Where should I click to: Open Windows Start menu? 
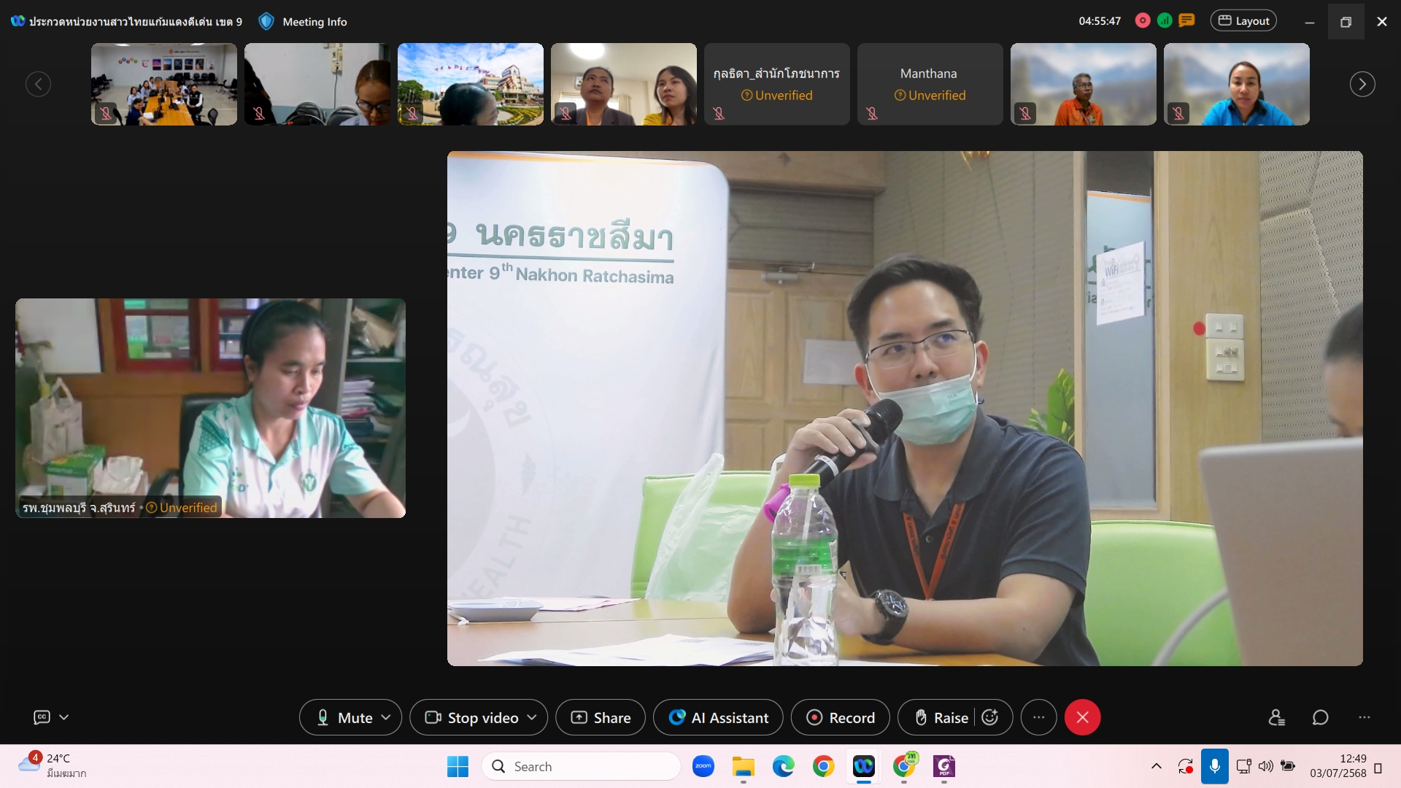pos(458,767)
